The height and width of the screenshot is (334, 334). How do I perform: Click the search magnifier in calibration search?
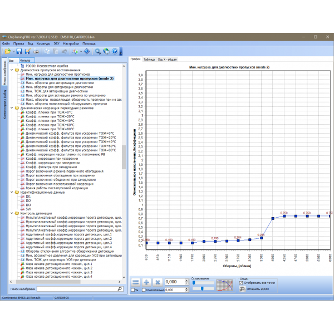click(x=119, y=289)
